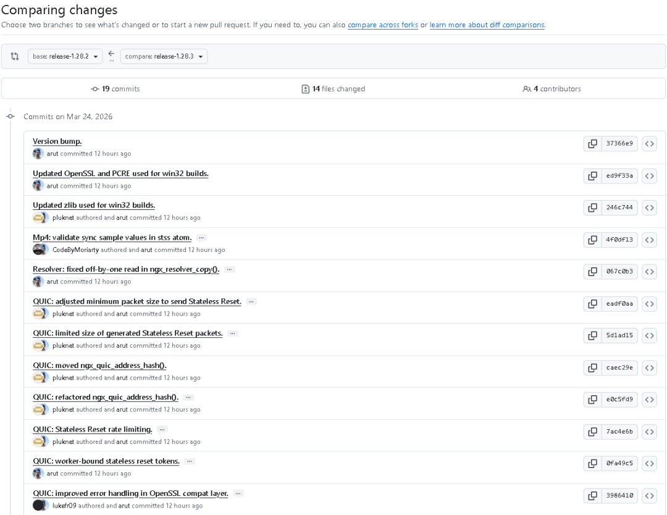The height and width of the screenshot is (515, 667).
Task: Click commit hash 4f0df13
Action: [x=619, y=240]
